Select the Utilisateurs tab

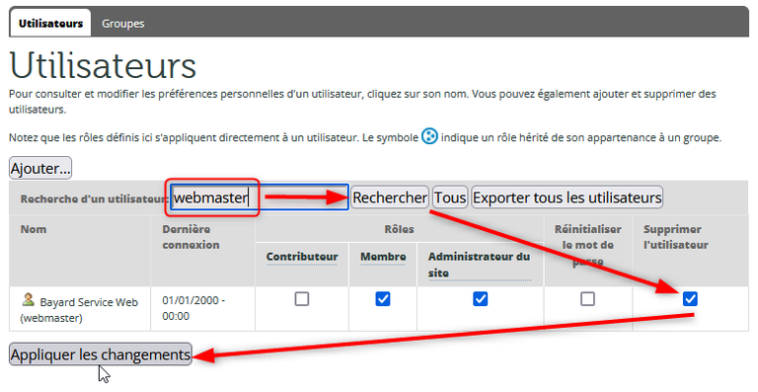coord(50,23)
